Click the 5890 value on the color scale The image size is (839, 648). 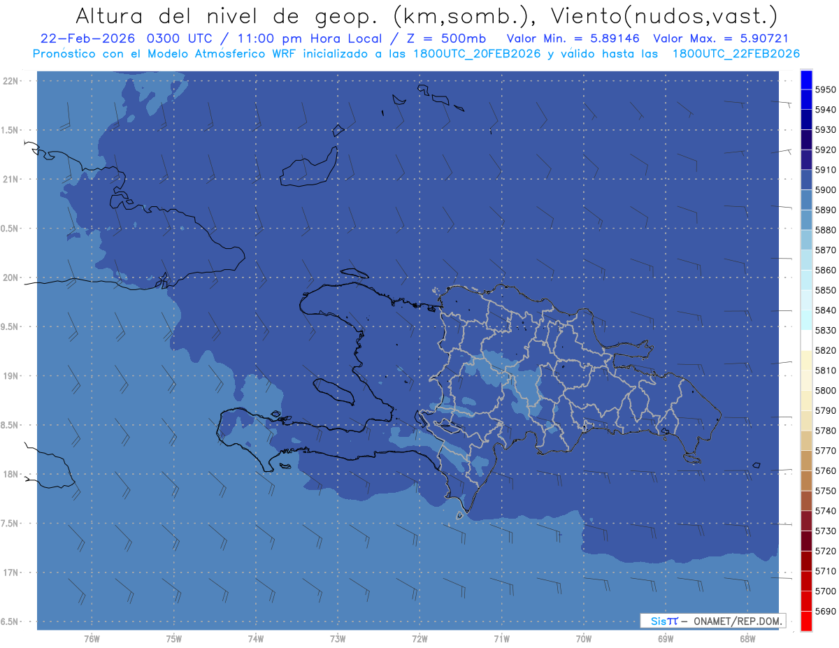click(x=826, y=210)
